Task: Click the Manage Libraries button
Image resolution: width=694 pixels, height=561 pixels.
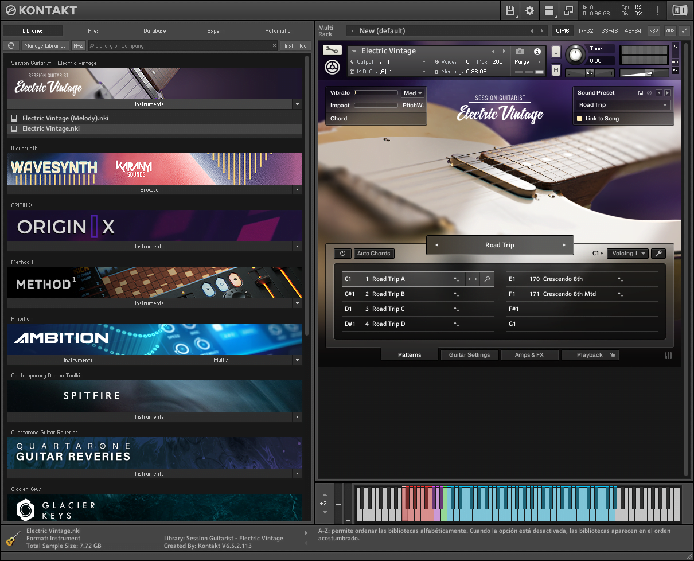Action: pos(45,46)
